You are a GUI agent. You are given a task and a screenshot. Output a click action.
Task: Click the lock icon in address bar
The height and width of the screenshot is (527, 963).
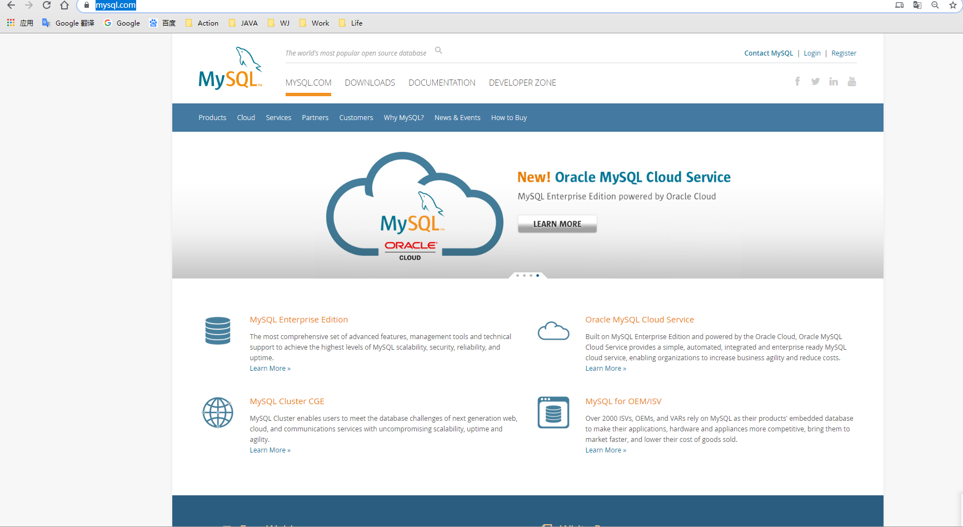tap(86, 5)
